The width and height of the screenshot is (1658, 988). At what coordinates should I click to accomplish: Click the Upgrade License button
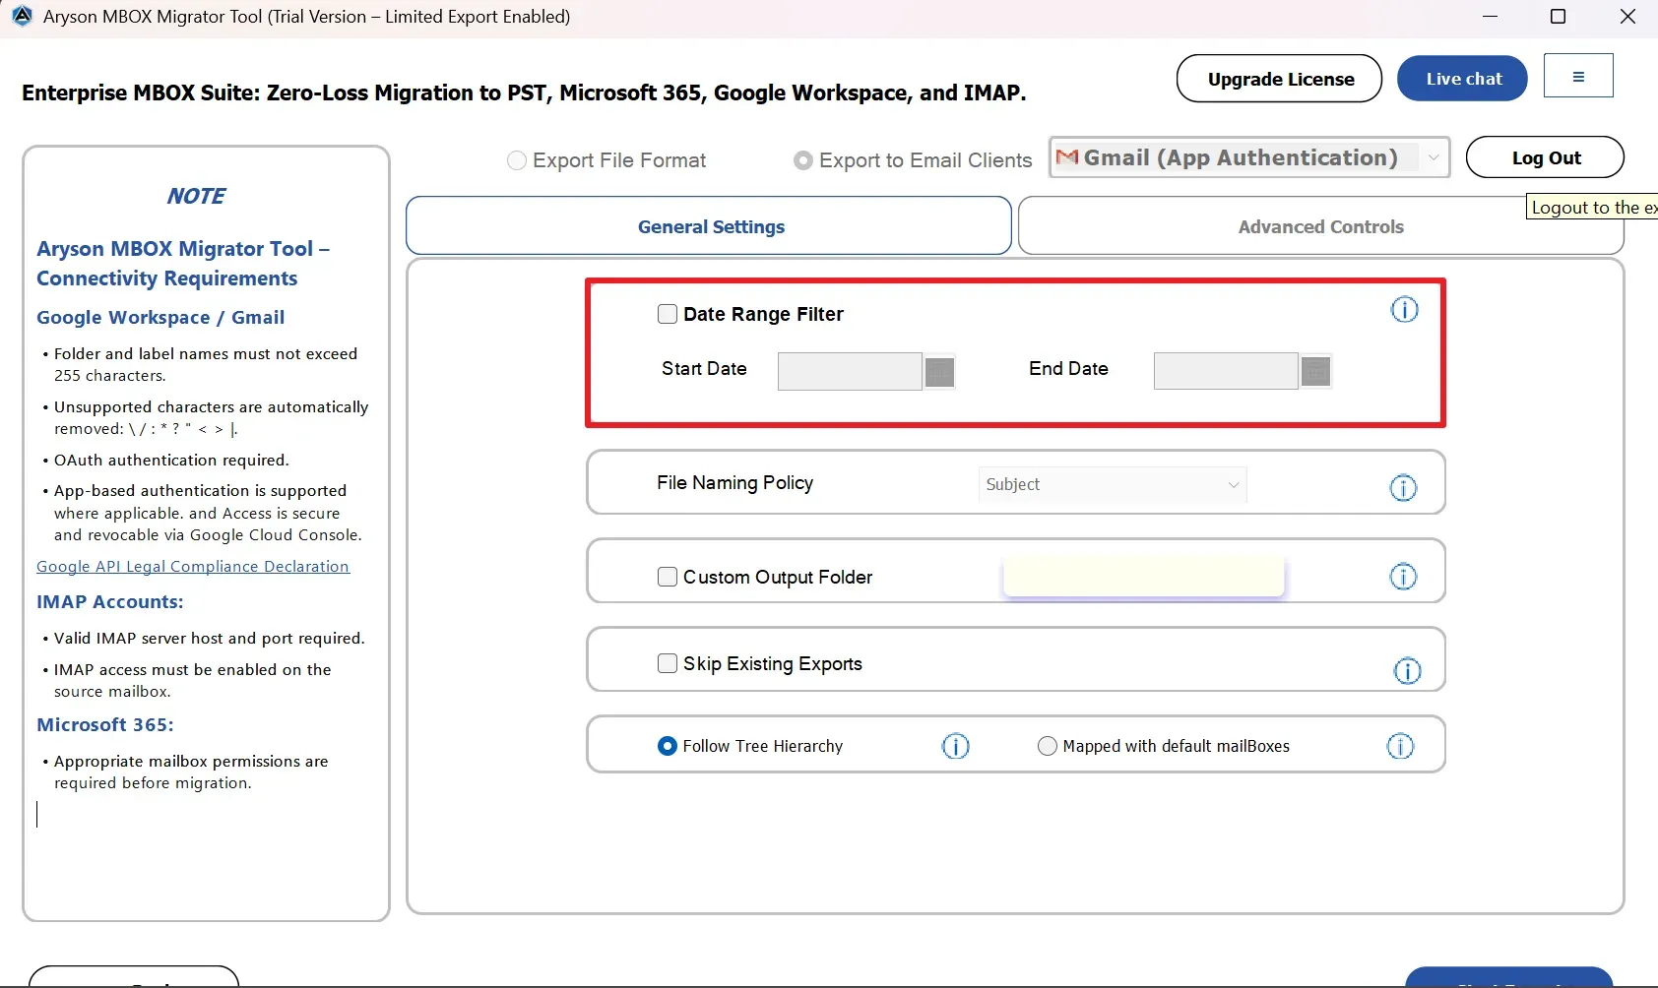coord(1280,79)
